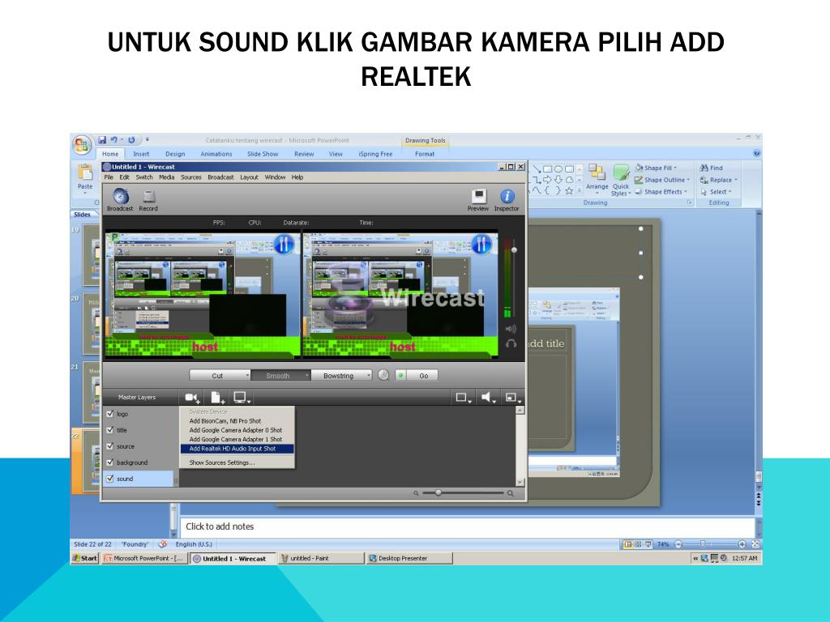Toggle the logo layer checkbox

tap(110, 414)
